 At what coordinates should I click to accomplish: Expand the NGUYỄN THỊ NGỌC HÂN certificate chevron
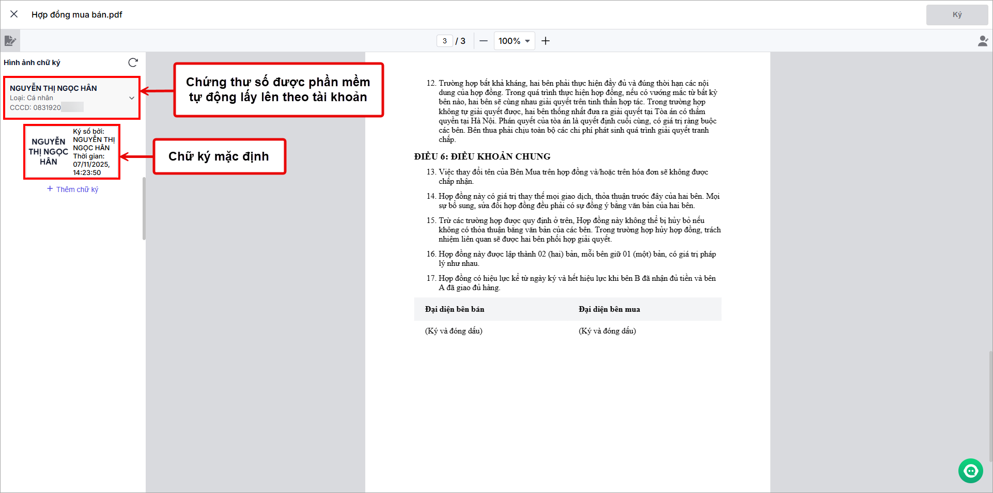click(x=132, y=98)
